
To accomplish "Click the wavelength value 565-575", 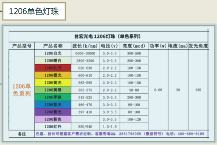I will coord(85,90).
